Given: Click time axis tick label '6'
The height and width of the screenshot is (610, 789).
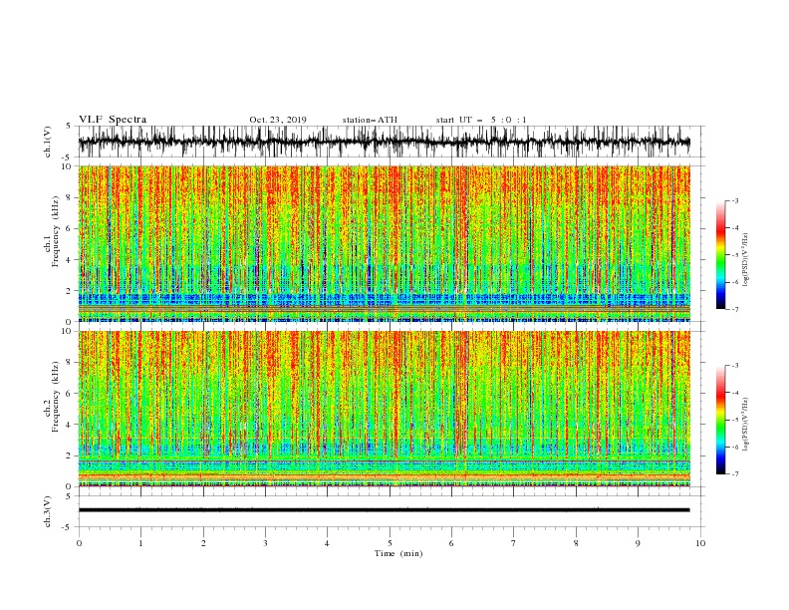Looking at the screenshot, I should click(451, 543).
